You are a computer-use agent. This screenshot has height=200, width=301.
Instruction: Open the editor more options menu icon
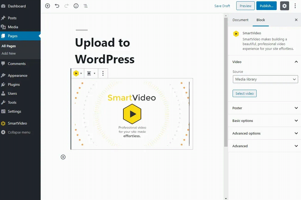(295, 6)
